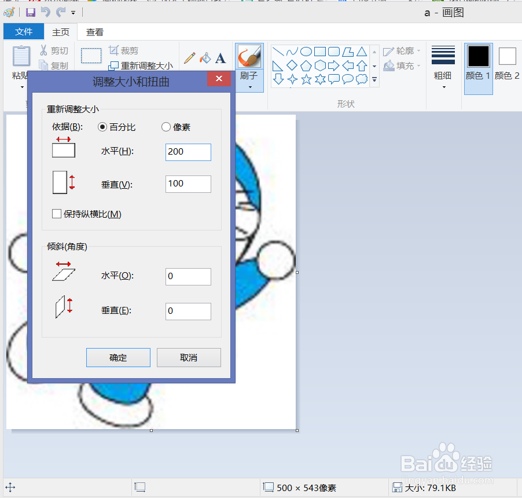Select the 像素 radio button
This screenshot has width=522, height=498.
tap(166, 127)
